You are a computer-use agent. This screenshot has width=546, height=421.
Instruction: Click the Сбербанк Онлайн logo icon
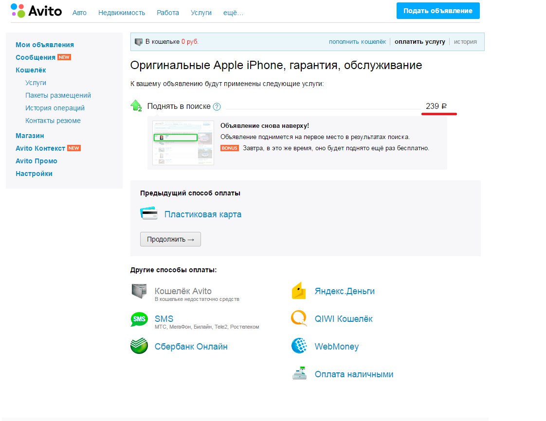pos(139,346)
